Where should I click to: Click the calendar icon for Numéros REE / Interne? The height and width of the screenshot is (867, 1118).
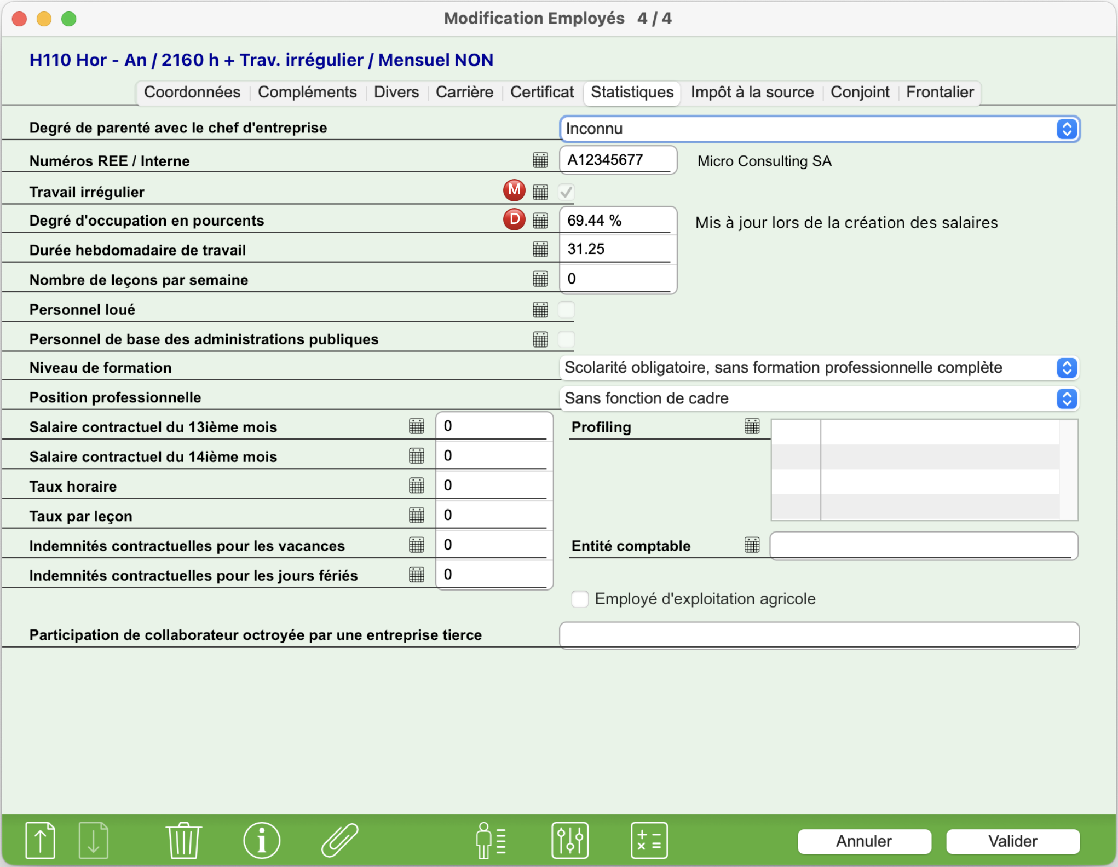coord(540,160)
